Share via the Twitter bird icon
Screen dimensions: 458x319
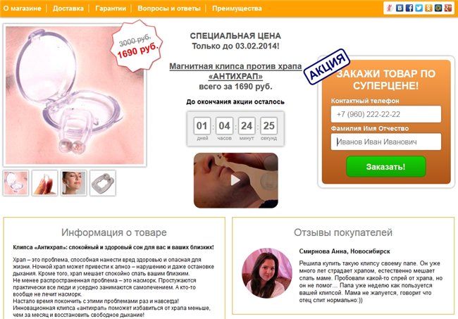419,8
